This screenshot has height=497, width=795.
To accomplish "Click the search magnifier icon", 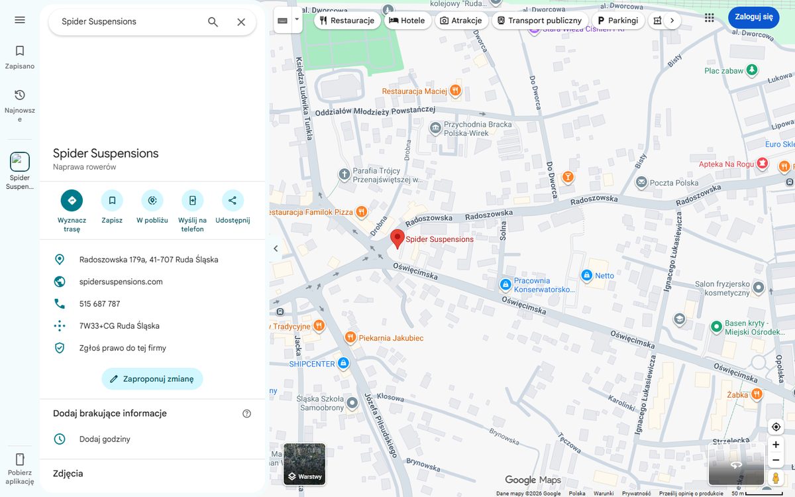I will (x=213, y=22).
